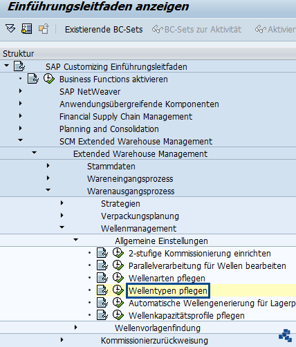Open documentation icon of SAP Customizing Einführungsleitfaden
Viewport: 296px width, 347px height.
19,66
